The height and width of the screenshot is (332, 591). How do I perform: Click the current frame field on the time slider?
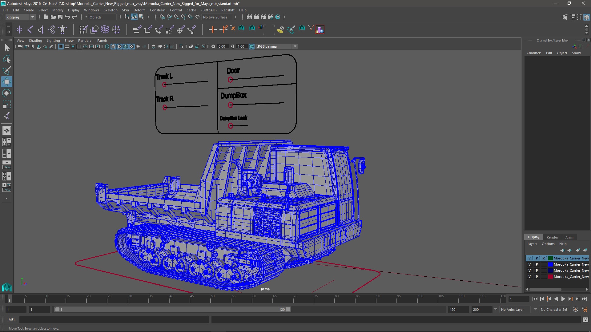coord(519,299)
